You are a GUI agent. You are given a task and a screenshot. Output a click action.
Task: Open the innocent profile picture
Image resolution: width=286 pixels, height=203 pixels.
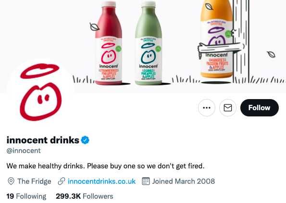pos(40,92)
